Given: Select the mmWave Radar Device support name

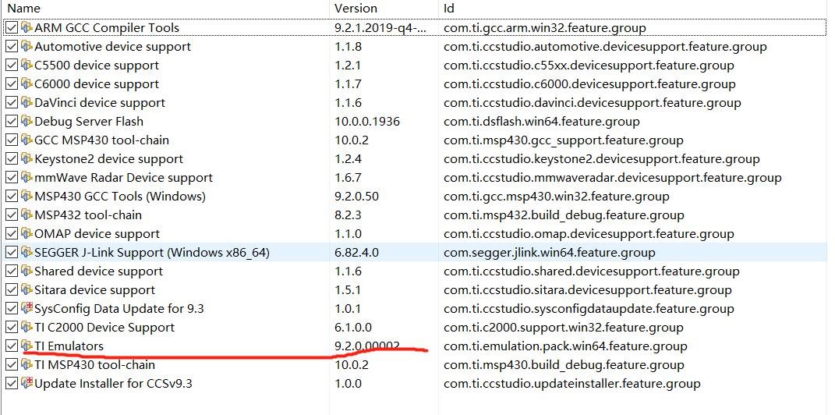Looking at the screenshot, I should [x=123, y=178].
